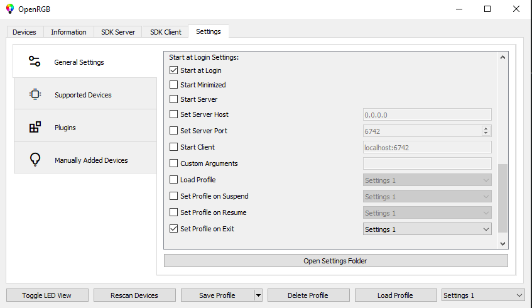Open the Plugins settings page
The image size is (532, 308).
click(x=85, y=127)
